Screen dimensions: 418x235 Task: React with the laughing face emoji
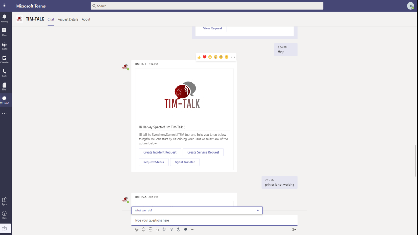pos(210,57)
